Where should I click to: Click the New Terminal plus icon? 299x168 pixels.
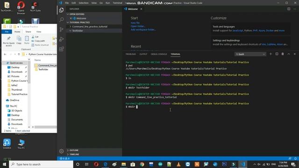click(x=271, y=54)
